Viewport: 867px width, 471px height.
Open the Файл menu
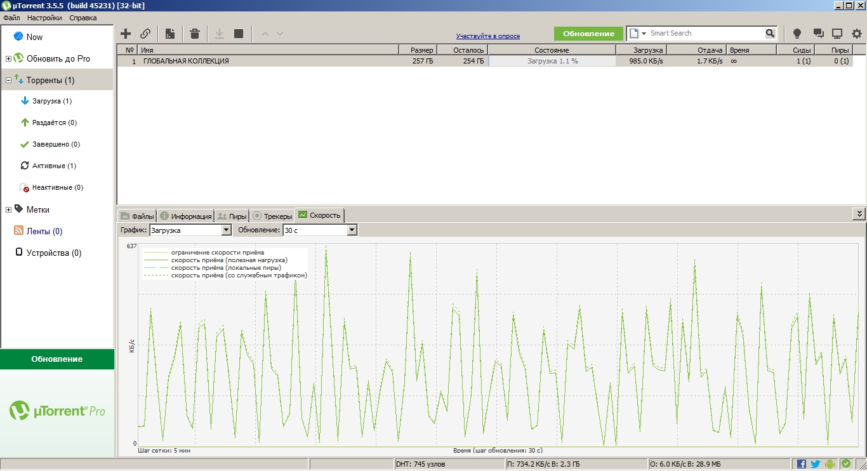tap(11, 18)
